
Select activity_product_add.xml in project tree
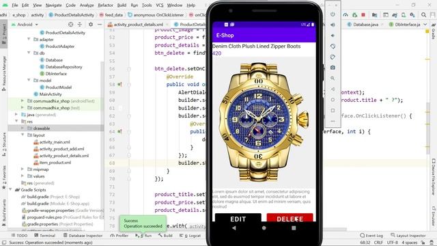(x=59, y=149)
